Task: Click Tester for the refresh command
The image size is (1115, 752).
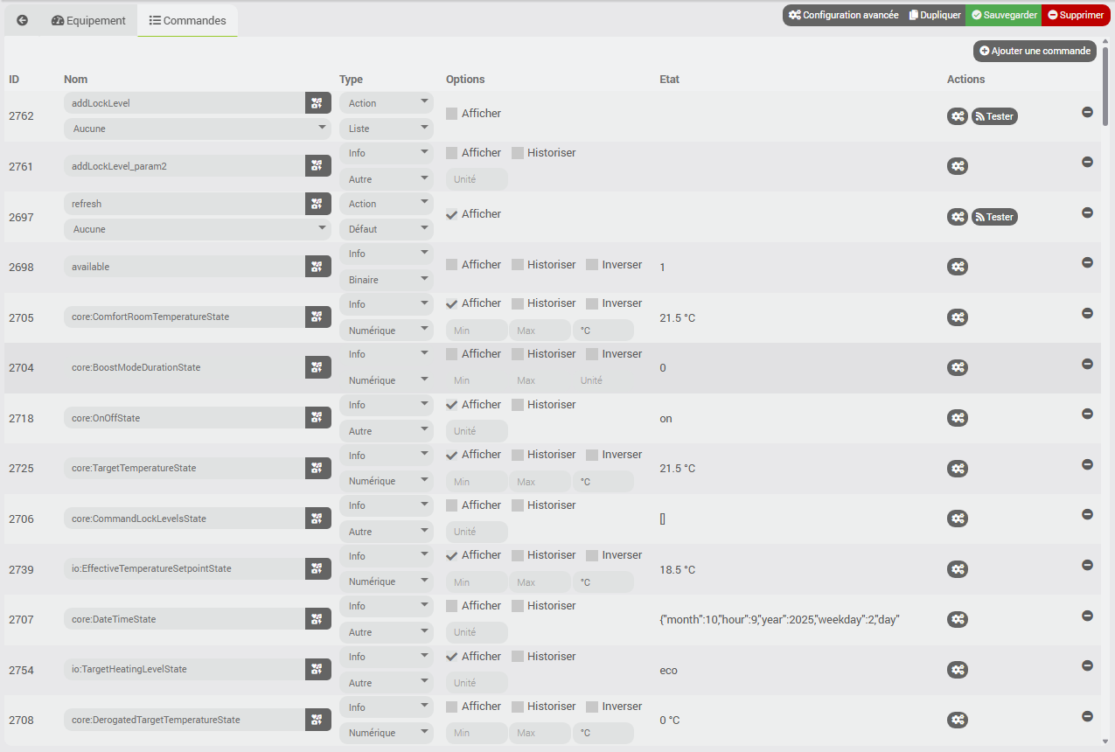Action: pyautogui.click(x=994, y=217)
